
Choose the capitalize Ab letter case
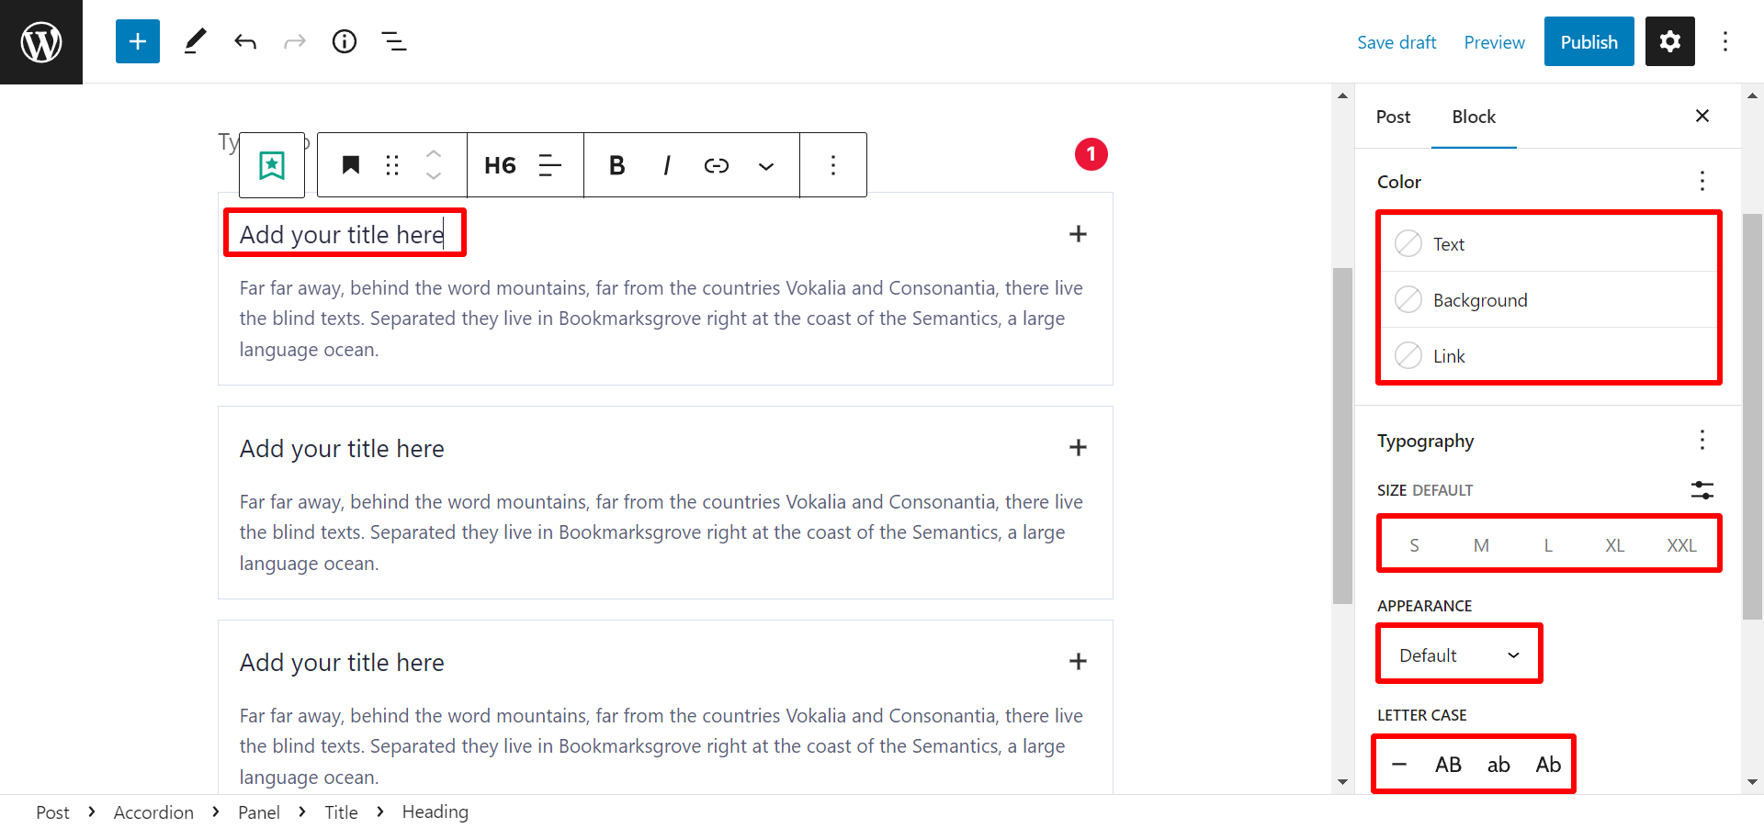(x=1548, y=765)
